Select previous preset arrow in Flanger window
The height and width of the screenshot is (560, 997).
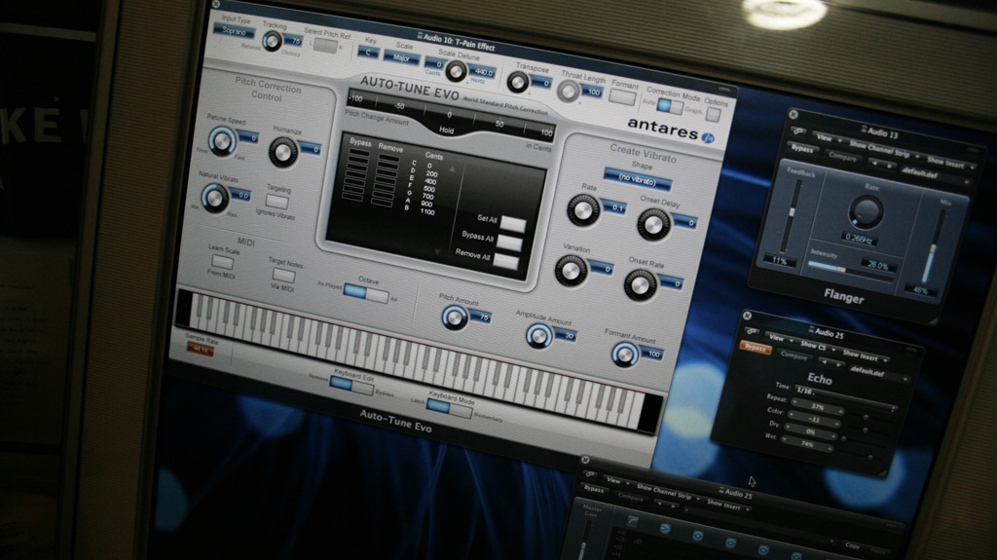(874, 164)
